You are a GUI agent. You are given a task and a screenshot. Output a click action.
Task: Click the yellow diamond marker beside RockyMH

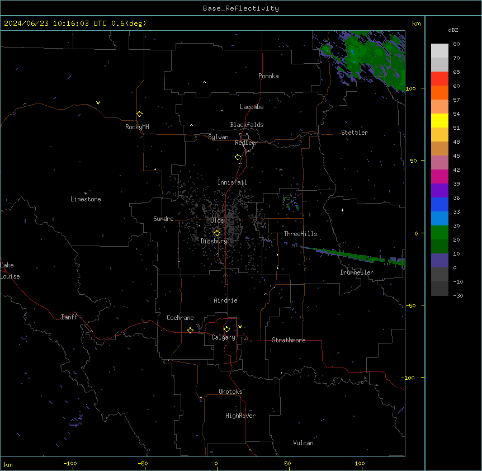(x=140, y=114)
